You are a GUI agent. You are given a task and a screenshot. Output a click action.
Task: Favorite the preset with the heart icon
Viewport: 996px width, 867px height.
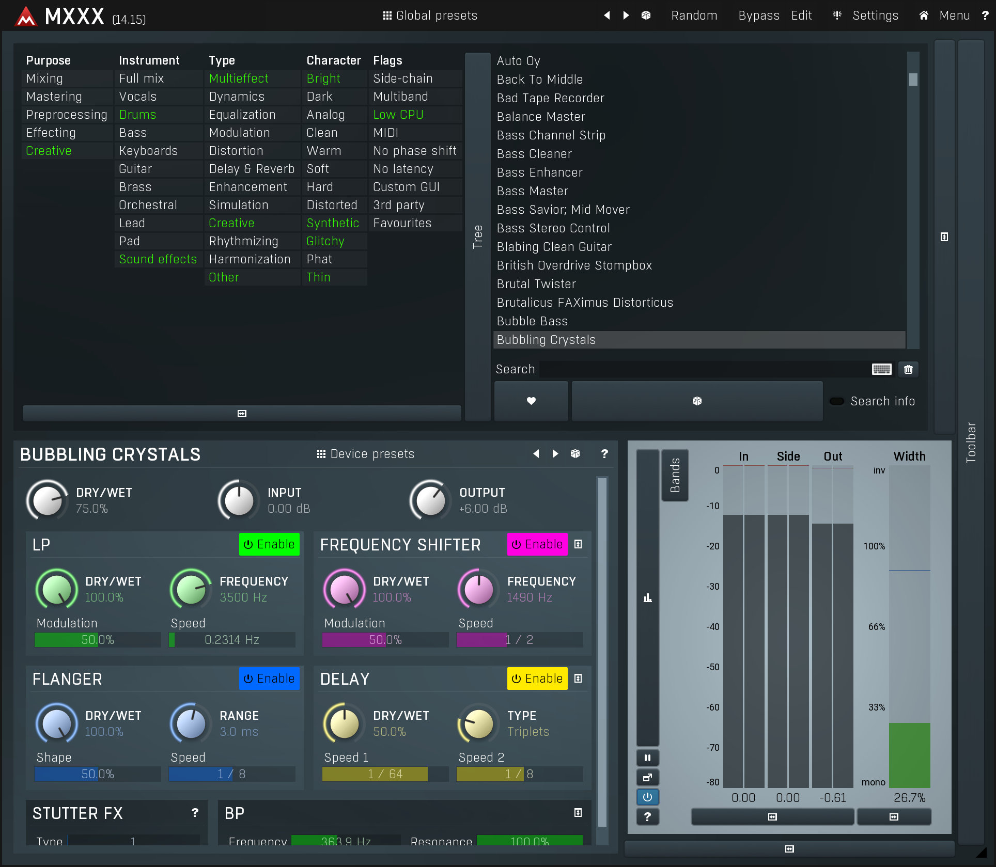531,401
